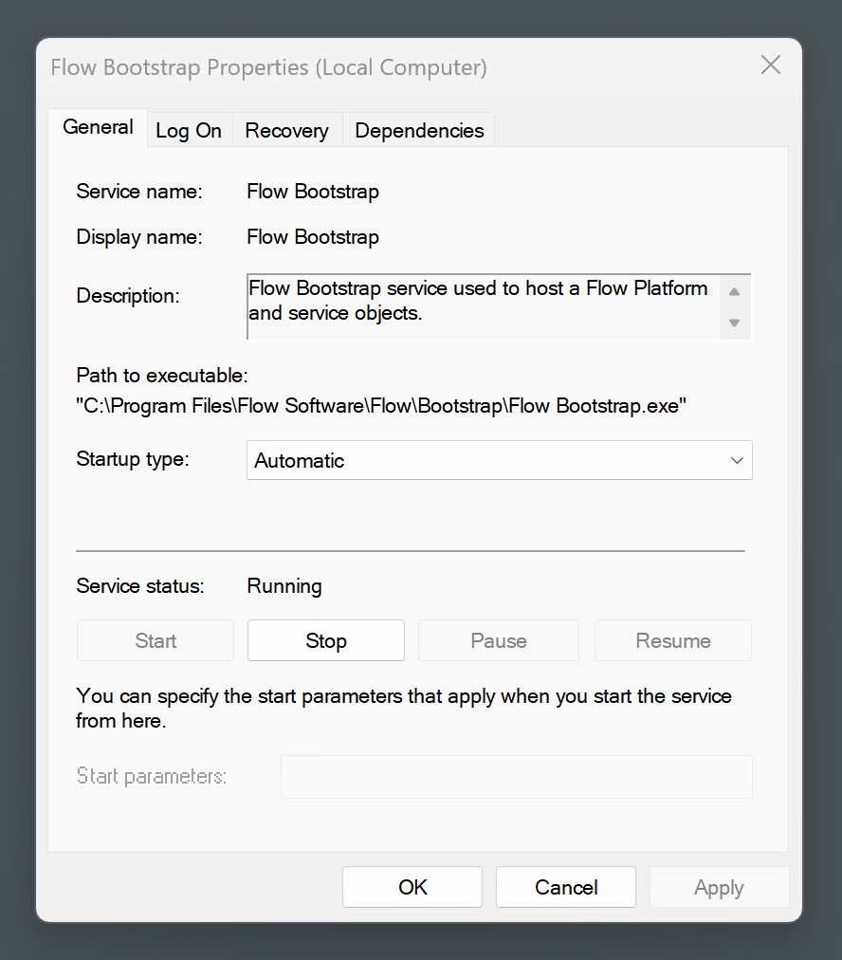Viewport: 842px width, 960px height.
Task: Click the service name label Flow Bootstrap
Action: click(x=312, y=191)
